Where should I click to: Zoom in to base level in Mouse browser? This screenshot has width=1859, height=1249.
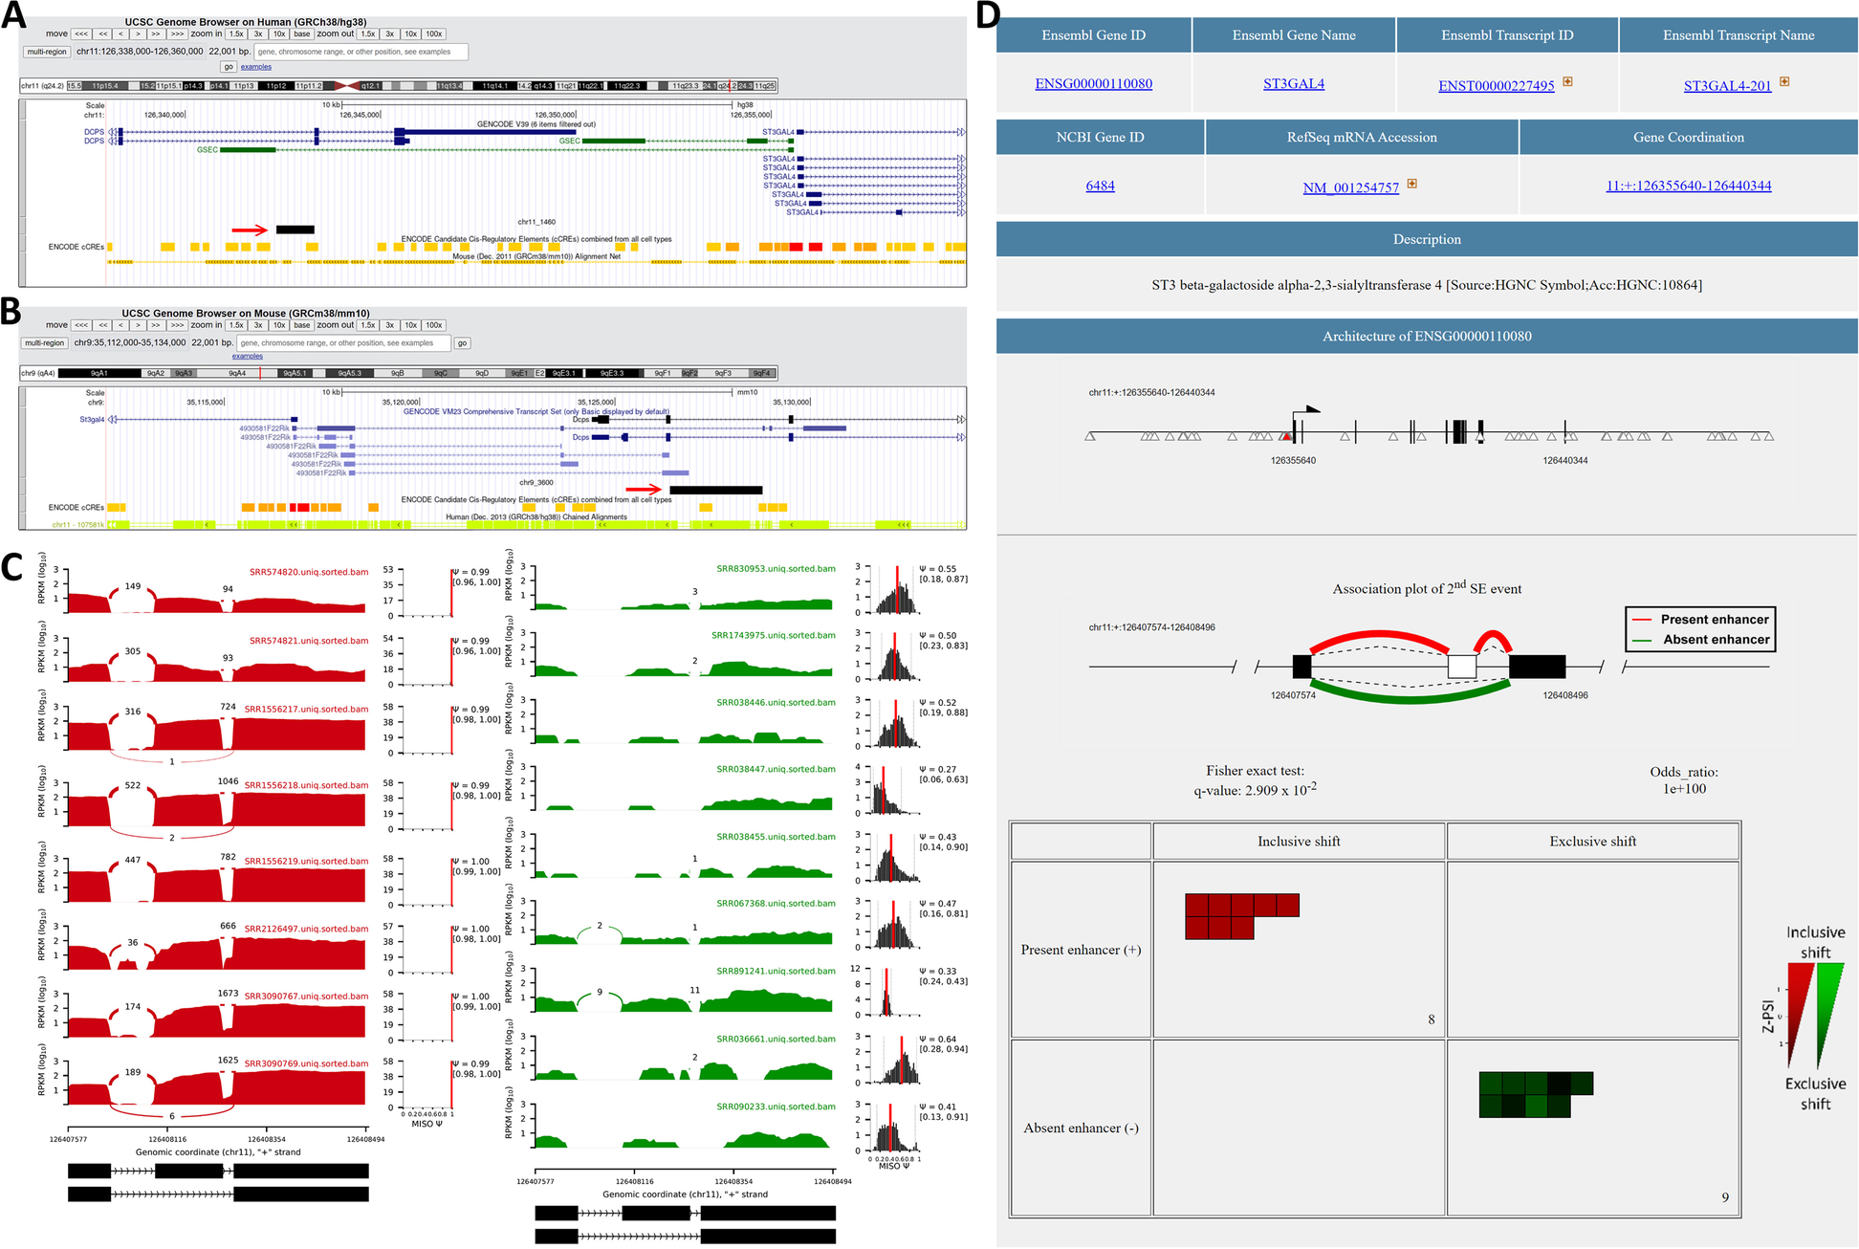point(302,325)
